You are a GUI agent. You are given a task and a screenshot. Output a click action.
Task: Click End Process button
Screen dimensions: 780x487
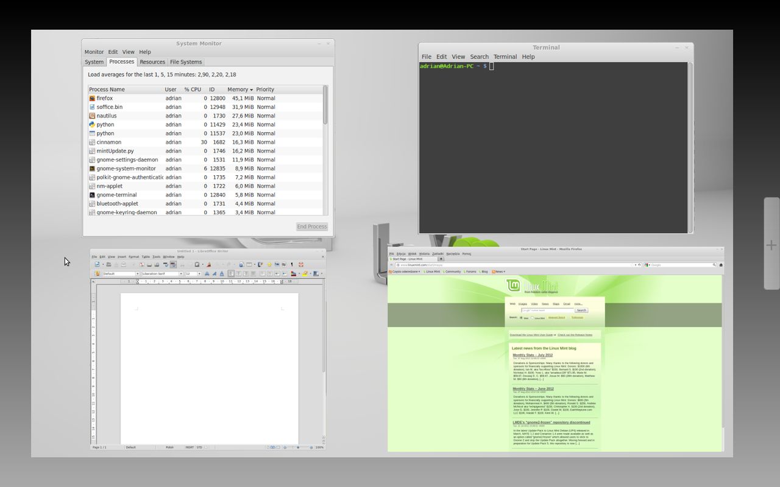[312, 226]
